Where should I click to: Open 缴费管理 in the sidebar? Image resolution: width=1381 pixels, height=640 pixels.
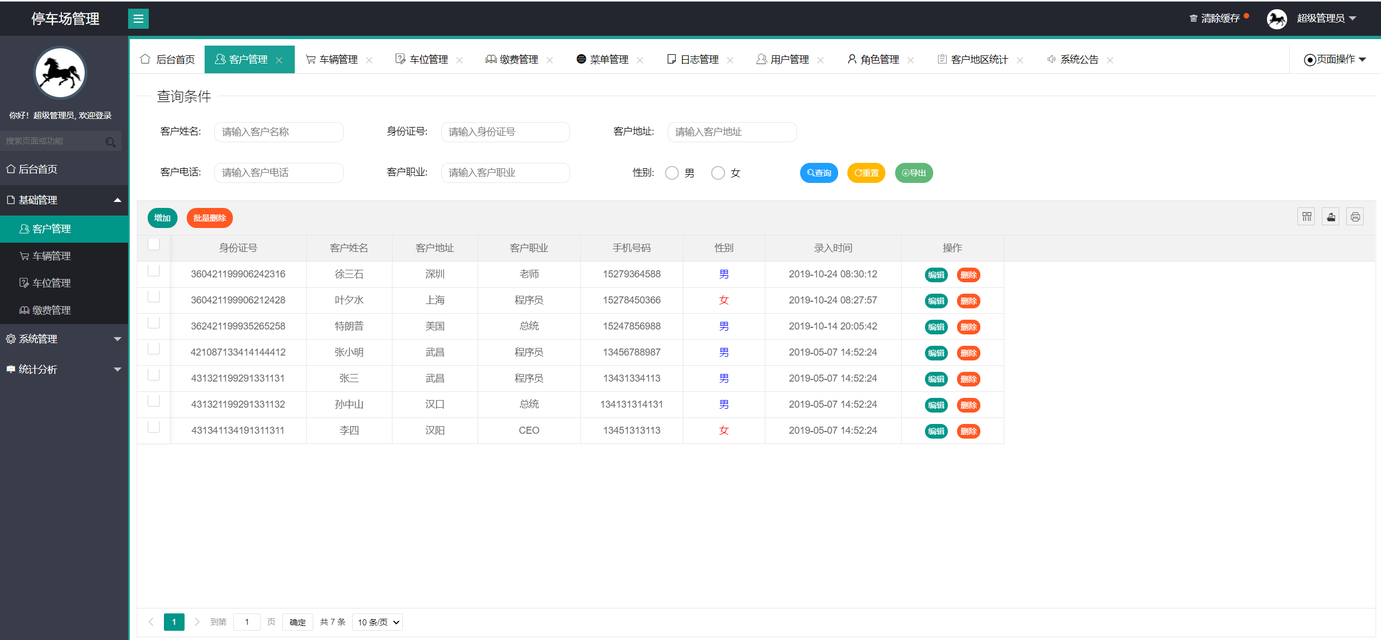click(64, 311)
